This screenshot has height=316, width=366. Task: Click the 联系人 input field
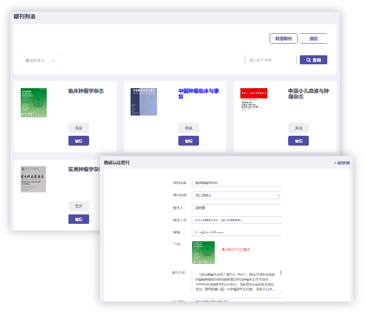coord(236,208)
